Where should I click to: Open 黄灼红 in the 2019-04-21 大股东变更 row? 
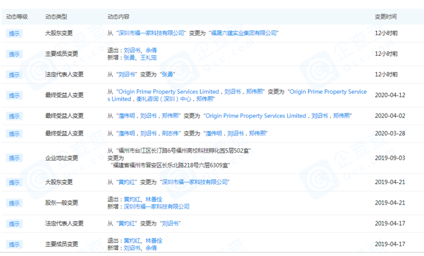[127, 182]
